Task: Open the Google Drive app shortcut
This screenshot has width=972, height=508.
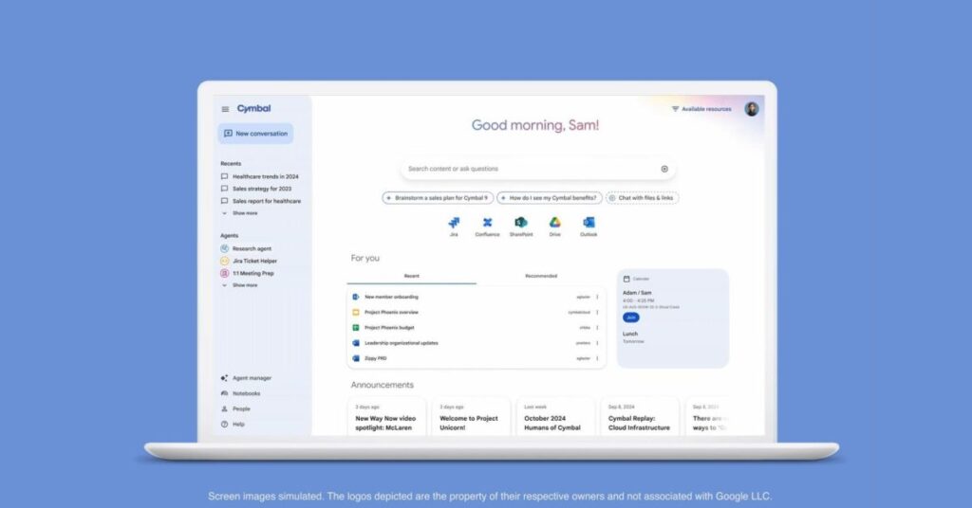Action: 554,226
